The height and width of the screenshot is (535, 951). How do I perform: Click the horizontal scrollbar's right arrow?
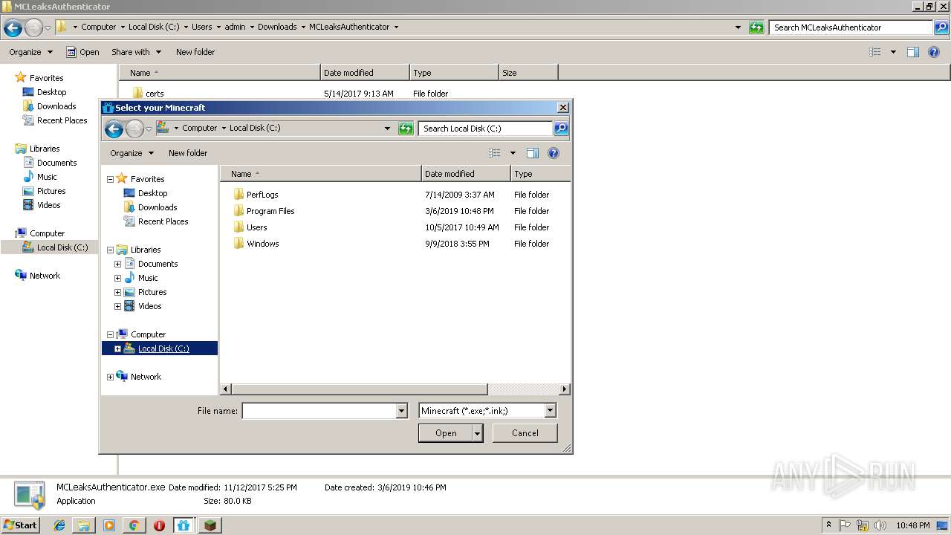click(x=565, y=389)
